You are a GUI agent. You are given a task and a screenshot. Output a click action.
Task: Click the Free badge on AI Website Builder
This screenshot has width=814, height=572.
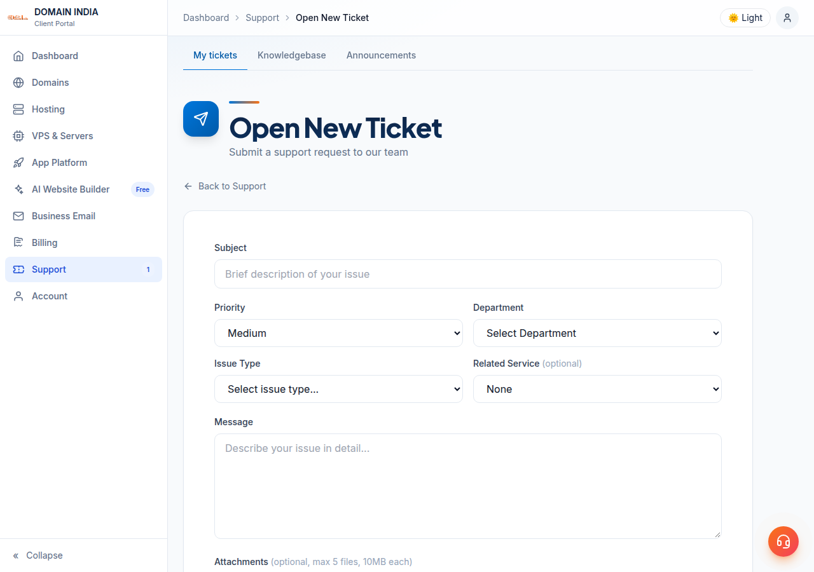(x=142, y=189)
